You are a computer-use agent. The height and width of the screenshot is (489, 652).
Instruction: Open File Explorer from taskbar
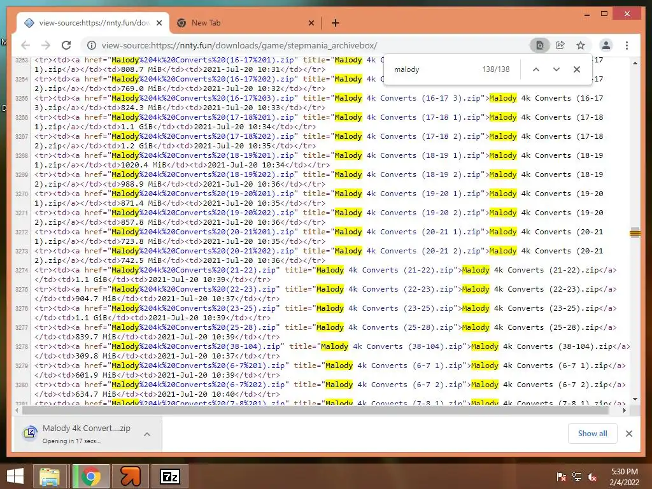[50, 476]
